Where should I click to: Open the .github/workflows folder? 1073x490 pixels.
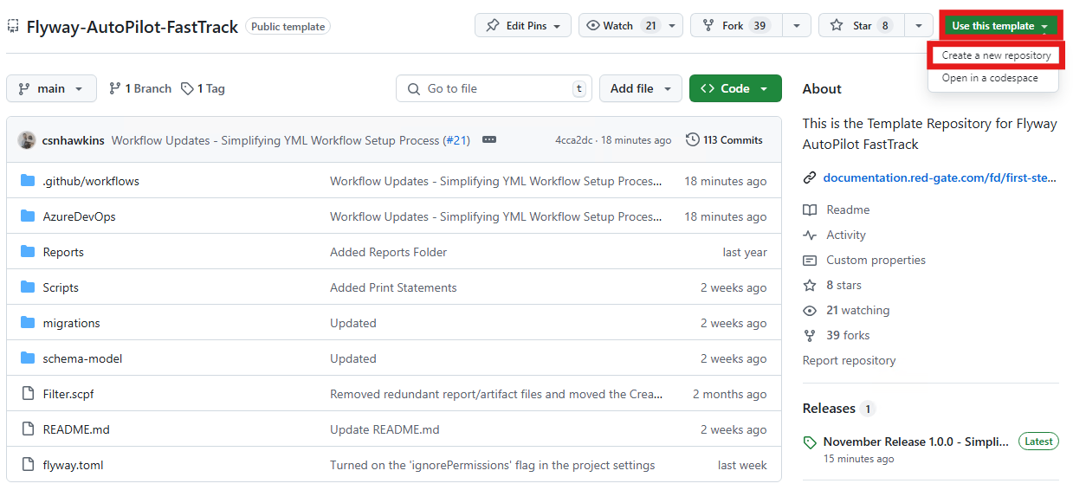91,182
